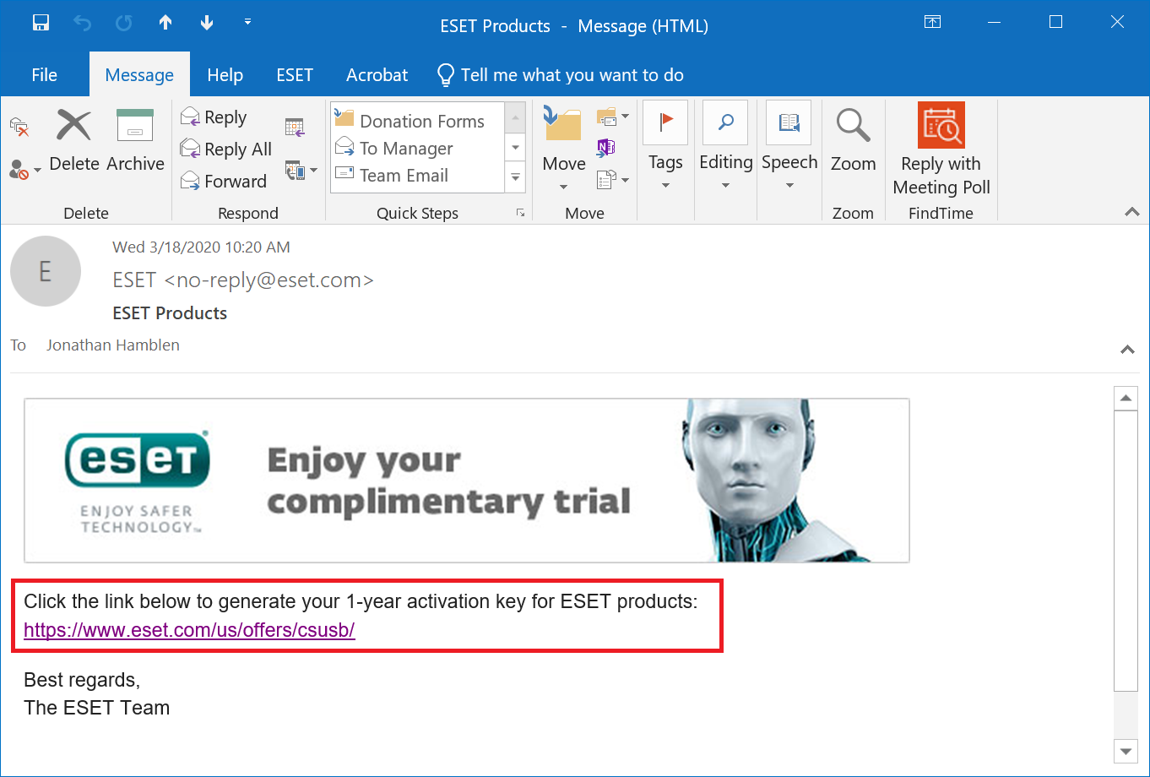The height and width of the screenshot is (777, 1150).
Task: Open the eset.com/us/offers/csusb link
Action: point(189,630)
